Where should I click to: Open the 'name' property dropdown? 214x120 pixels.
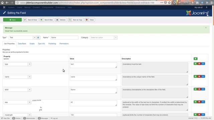point(17,77)
